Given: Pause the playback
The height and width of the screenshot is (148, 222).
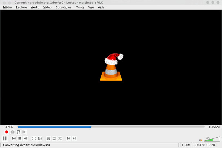Looking at the screenshot, I should (5, 138).
